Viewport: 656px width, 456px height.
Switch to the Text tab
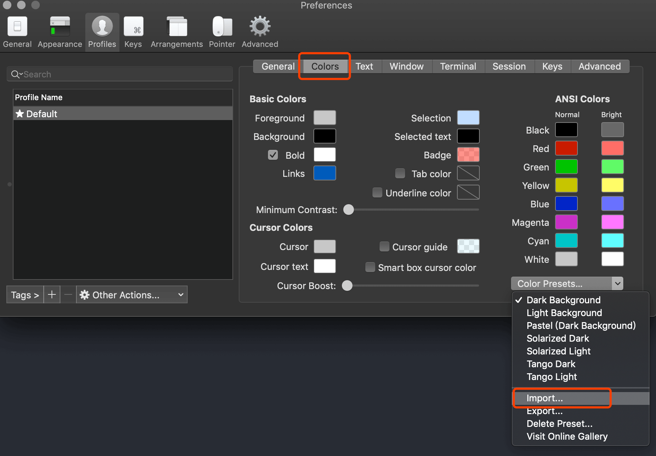pyautogui.click(x=364, y=66)
